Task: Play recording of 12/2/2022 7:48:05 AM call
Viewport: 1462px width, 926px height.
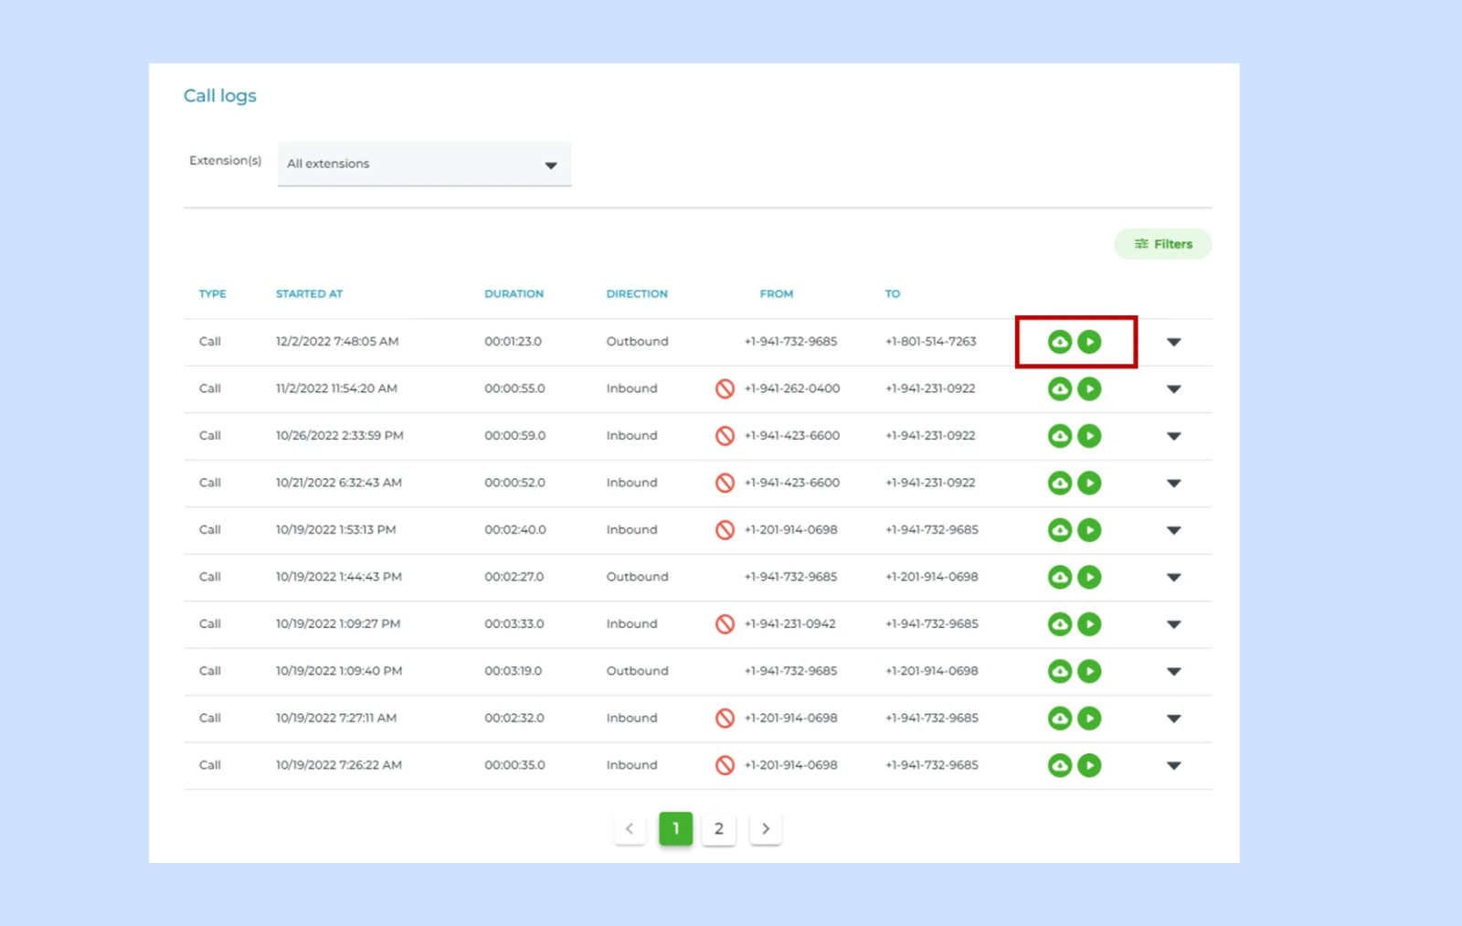Action: point(1089,342)
